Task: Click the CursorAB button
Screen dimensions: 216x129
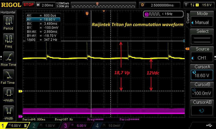Action: click(x=202, y=110)
